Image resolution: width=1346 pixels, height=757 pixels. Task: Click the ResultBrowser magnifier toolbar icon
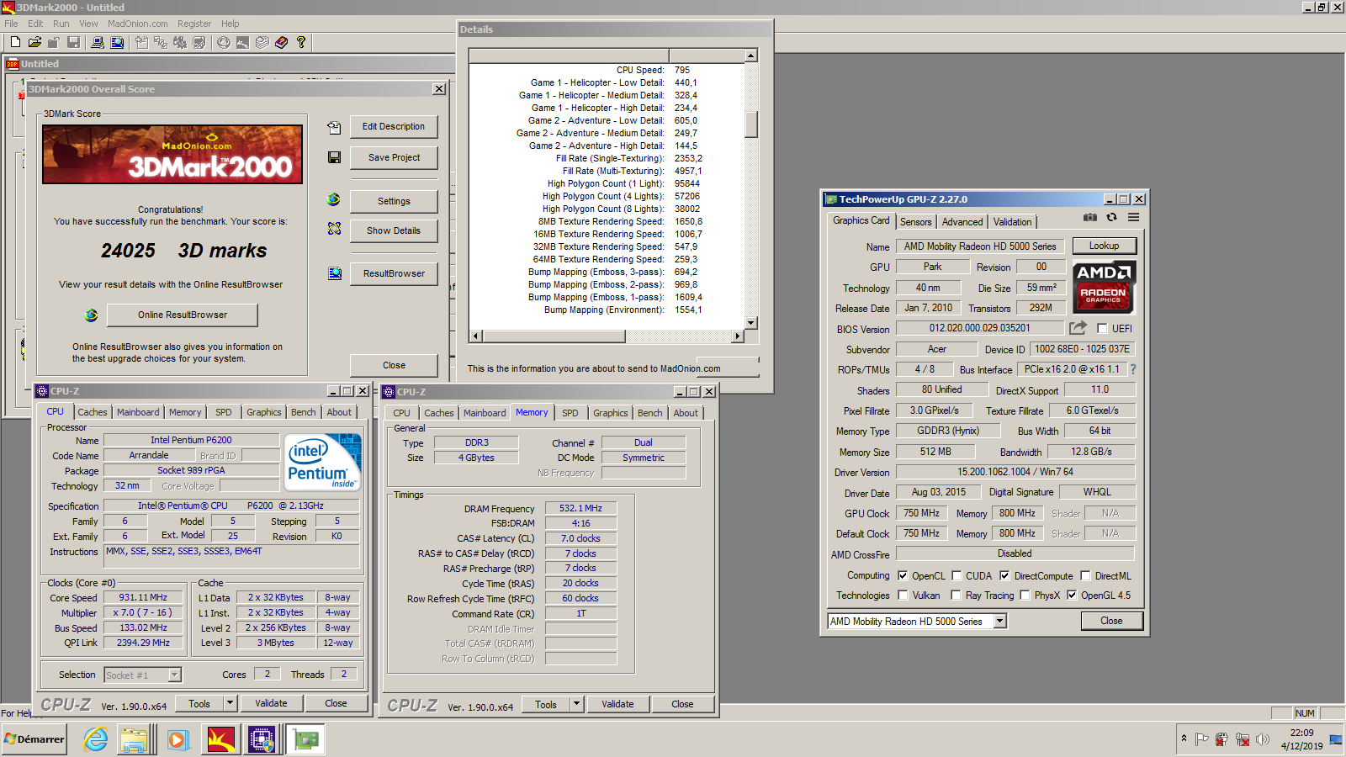pyautogui.click(x=117, y=42)
